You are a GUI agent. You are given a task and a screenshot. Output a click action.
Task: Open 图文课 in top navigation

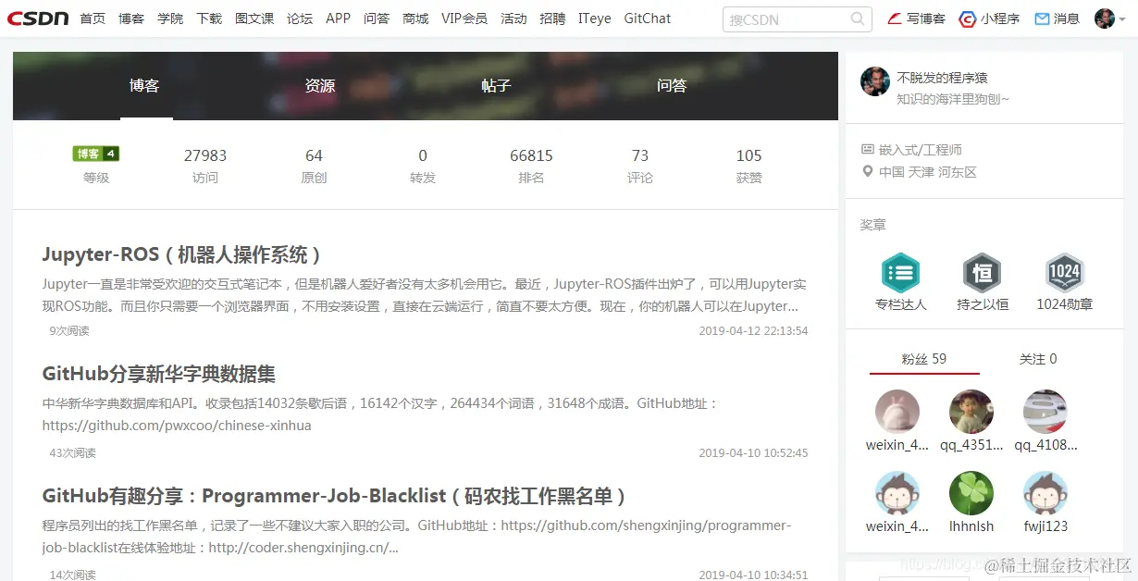pyautogui.click(x=254, y=19)
